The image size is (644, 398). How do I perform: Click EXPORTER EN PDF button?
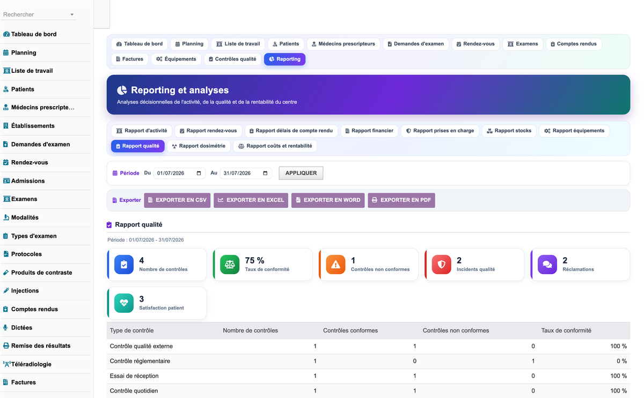[401, 200]
